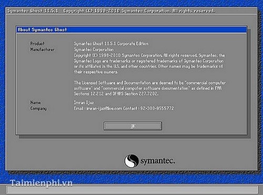Click the main Symantec Ghost 11.5.1 header bar
Image resolution: width=263 pixels, height=195 pixels.
(131, 11)
